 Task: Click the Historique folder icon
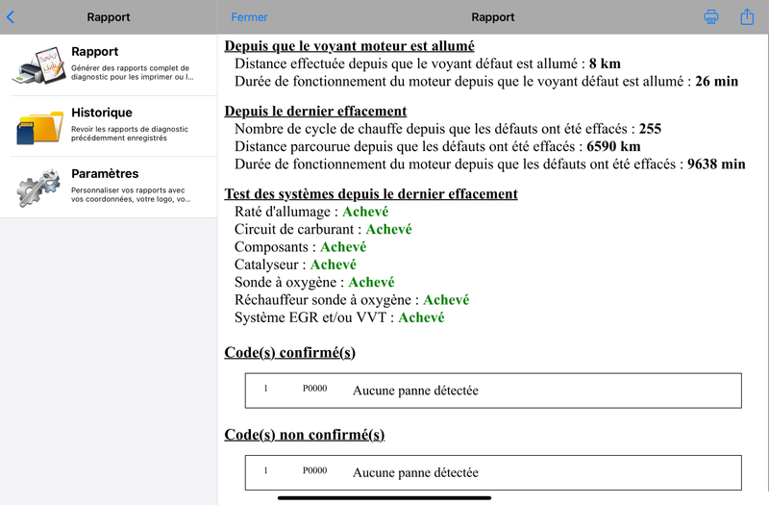click(x=39, y=127)
